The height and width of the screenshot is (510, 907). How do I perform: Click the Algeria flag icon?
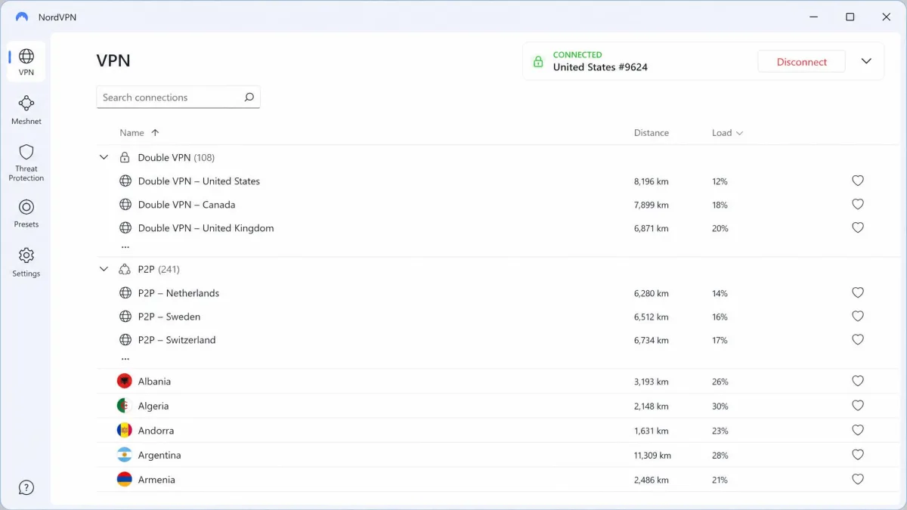click(x=125, y=406)
